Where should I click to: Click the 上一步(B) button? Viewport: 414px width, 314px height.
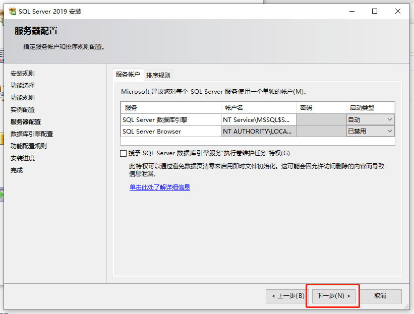(287, 296)
